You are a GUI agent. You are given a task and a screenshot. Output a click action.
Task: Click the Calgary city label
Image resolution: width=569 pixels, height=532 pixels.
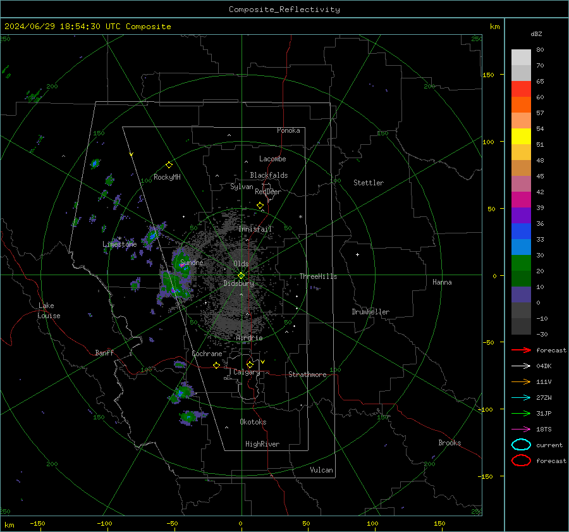247,372
